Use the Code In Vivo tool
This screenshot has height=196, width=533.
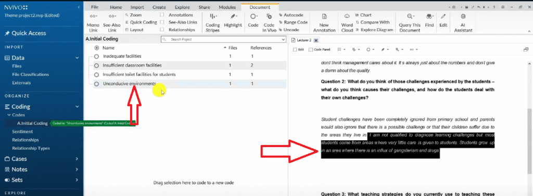click(269, 23)
